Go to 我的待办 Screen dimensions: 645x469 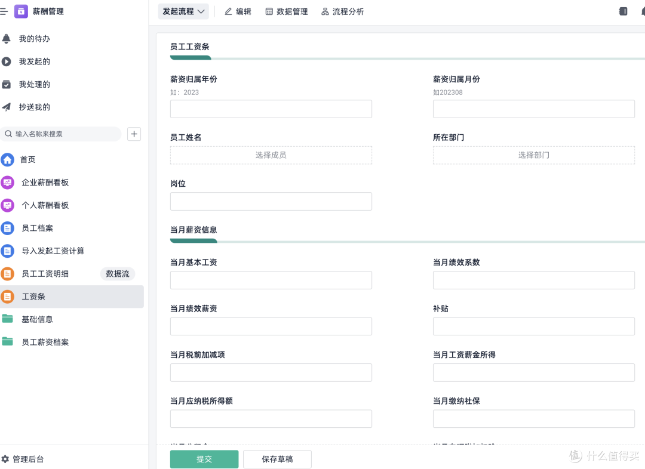click(35, 39)
